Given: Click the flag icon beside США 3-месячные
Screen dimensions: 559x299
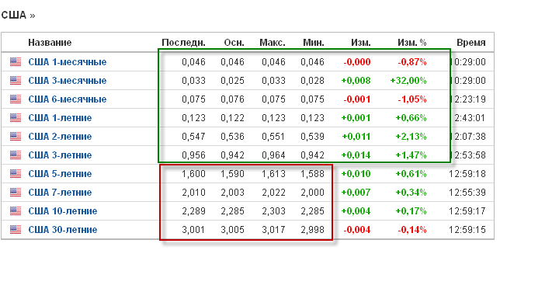Looking at the screenshot, I should (16, 80).
